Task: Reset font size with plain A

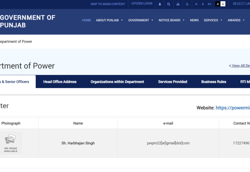Action: tap(203, 4)
